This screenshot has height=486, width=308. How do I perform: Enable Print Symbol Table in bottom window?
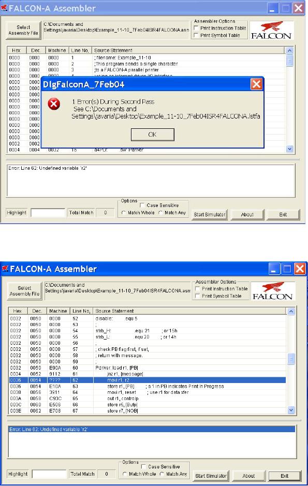[197, 296]
